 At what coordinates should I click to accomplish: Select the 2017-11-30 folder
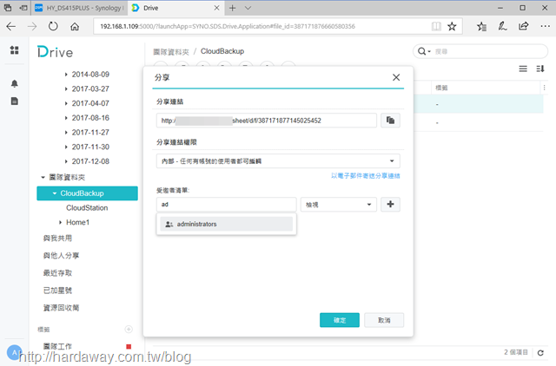click(x=90, y=147)
